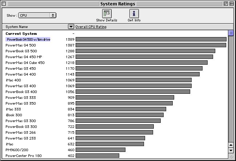This screenshot has height=161, width=236.
Task: Click the window close box
Action: [4, 4]
